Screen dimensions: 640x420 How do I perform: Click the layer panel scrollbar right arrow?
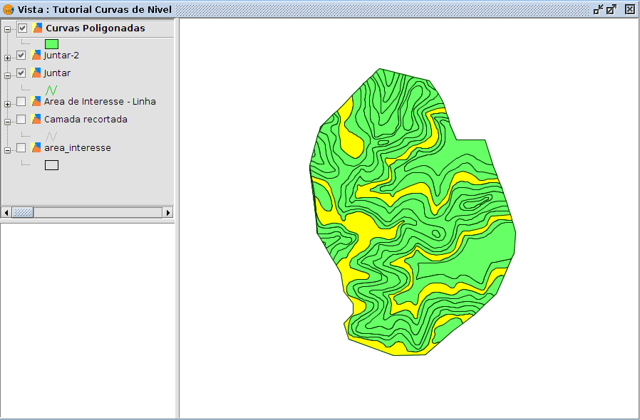click(x=168, y=212)
